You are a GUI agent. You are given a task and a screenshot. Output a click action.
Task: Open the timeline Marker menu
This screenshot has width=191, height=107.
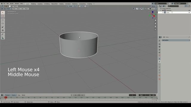23,95
